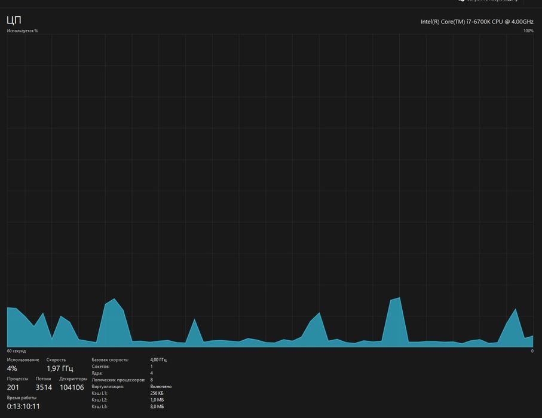Select the Intel Core i7-6700K CPU name text
Screen dimensions: 542x418
[x=477, y=22]
